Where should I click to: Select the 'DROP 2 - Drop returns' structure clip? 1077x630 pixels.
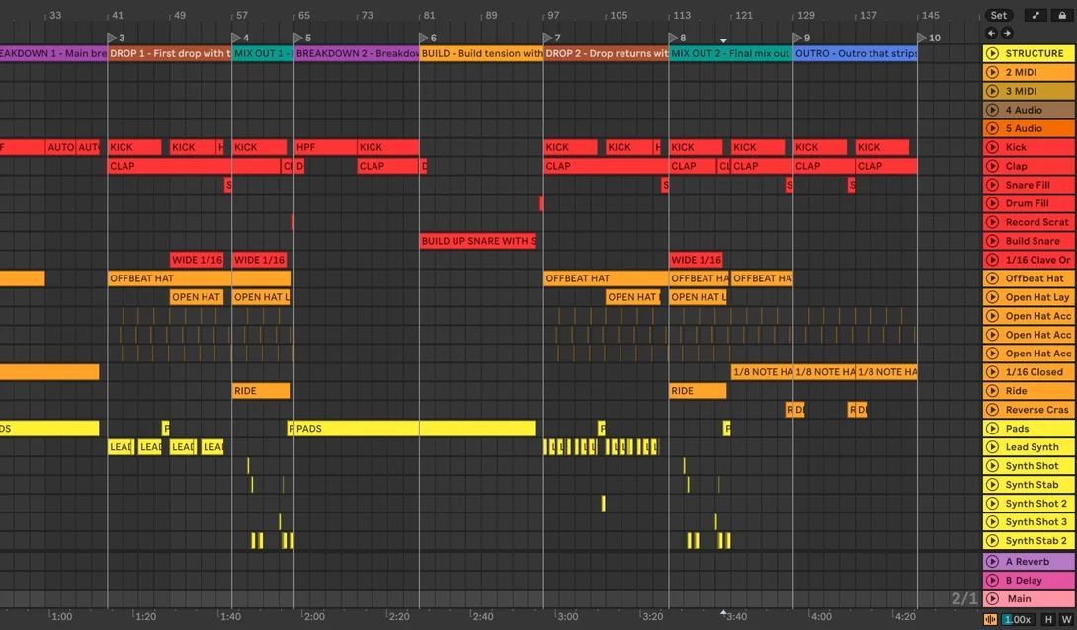click(x=606, y=53)
